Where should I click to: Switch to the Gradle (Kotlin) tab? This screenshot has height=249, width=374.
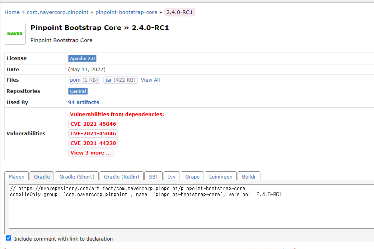click(x=121, y=176)
